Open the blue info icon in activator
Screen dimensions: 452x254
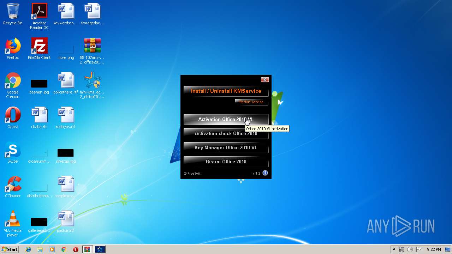tap(265, 173)
